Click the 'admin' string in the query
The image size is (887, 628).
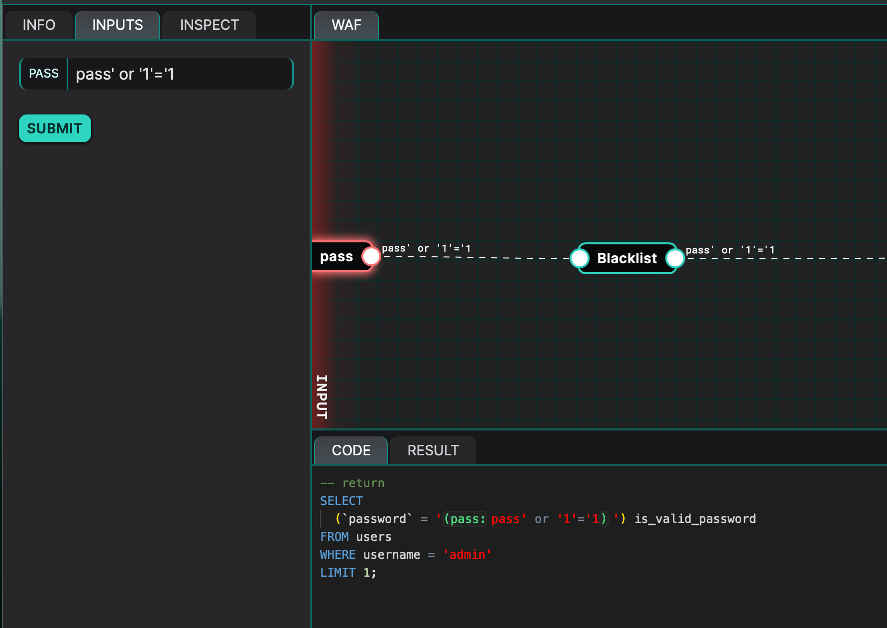(x=467, y=555)
